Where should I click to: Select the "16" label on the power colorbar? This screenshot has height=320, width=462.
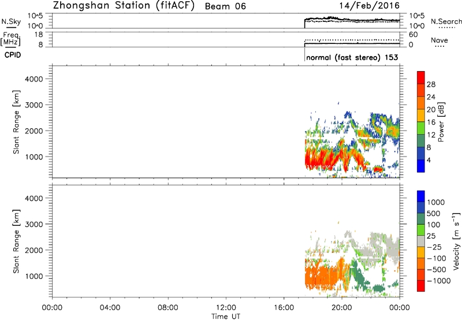click(431, 122)
